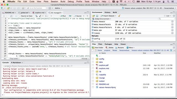Open Spotlight search in menu bar

point(168,2)
